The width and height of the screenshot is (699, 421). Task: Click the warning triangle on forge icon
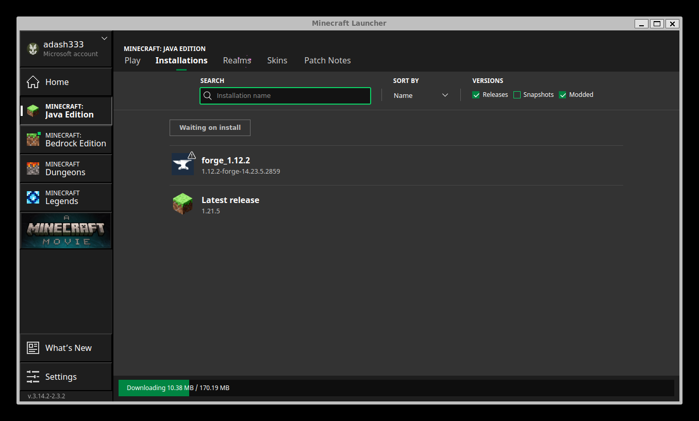(192, 155)
